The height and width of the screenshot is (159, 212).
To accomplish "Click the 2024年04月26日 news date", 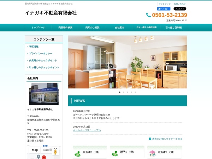I will pyautogui.click(x=82, y=111).
